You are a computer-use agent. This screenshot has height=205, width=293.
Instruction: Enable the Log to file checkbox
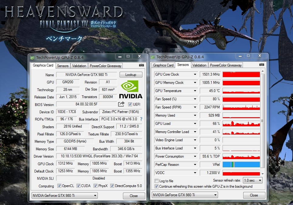(x=157, y=181)
